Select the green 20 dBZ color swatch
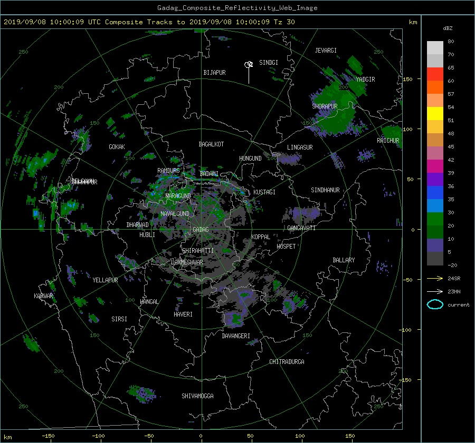This screenshot has width=475, height=443. [x=435, y=219]
